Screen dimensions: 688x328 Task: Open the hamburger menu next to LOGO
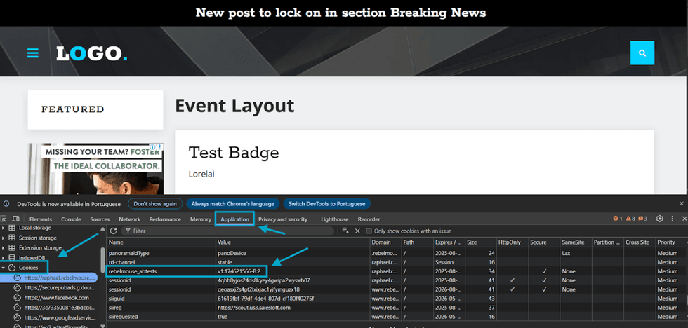[32, 53]
